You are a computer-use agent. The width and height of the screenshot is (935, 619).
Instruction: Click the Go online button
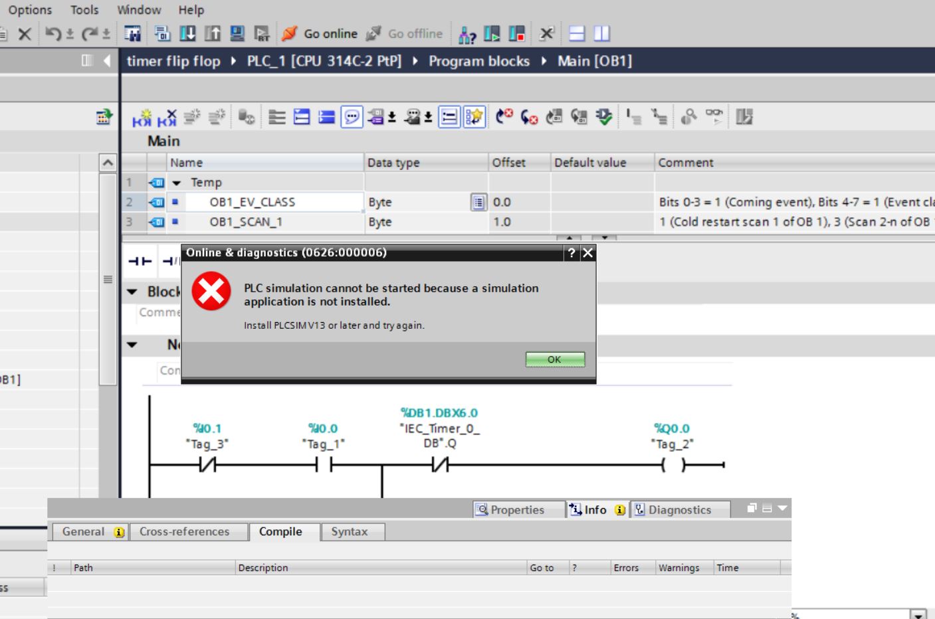coord(320,33)
